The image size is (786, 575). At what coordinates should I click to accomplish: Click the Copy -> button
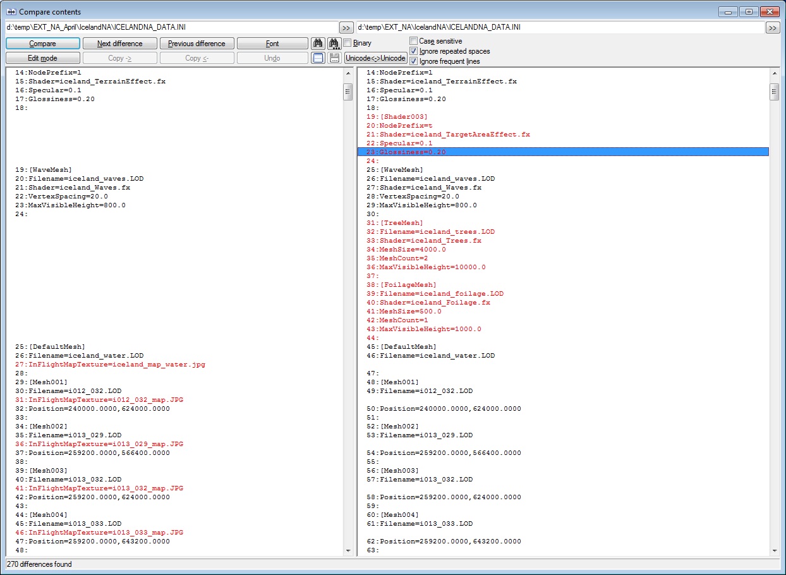[120, 58]
